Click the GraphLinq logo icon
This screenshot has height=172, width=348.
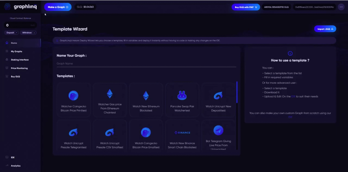(x=7, y=7)
